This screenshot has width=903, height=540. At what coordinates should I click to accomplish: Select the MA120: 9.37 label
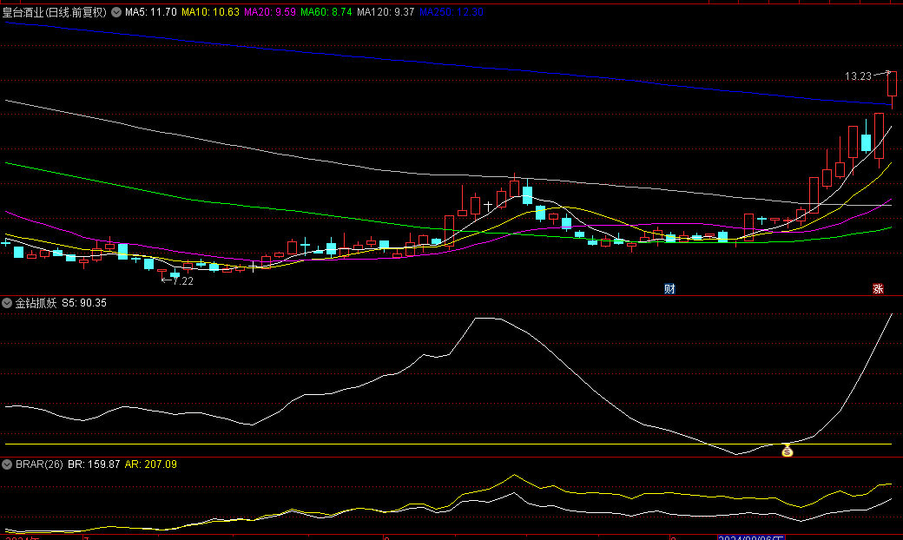[x=386, y=12]
